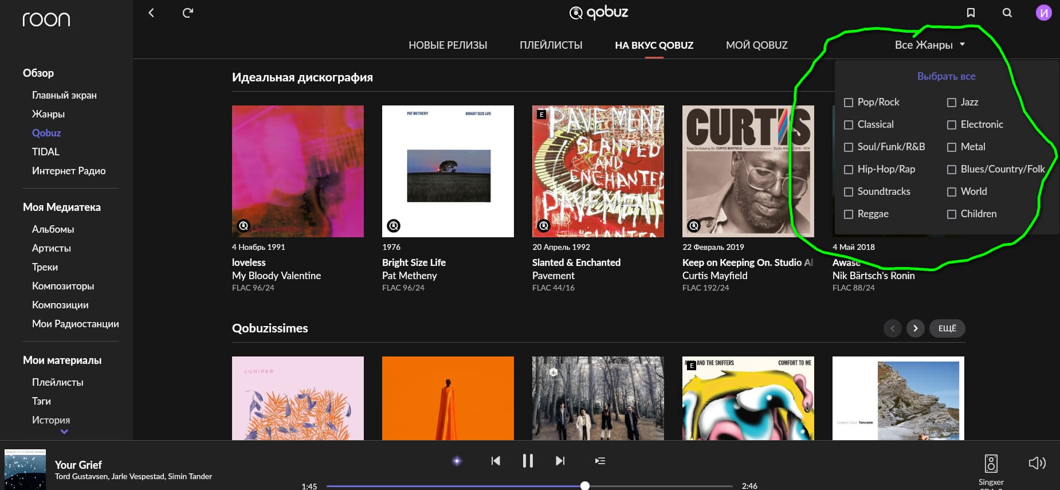Check the Reggae genre box
This screenshot has height=490, width=1060.
pyautogui.click(x=849, y=214)
